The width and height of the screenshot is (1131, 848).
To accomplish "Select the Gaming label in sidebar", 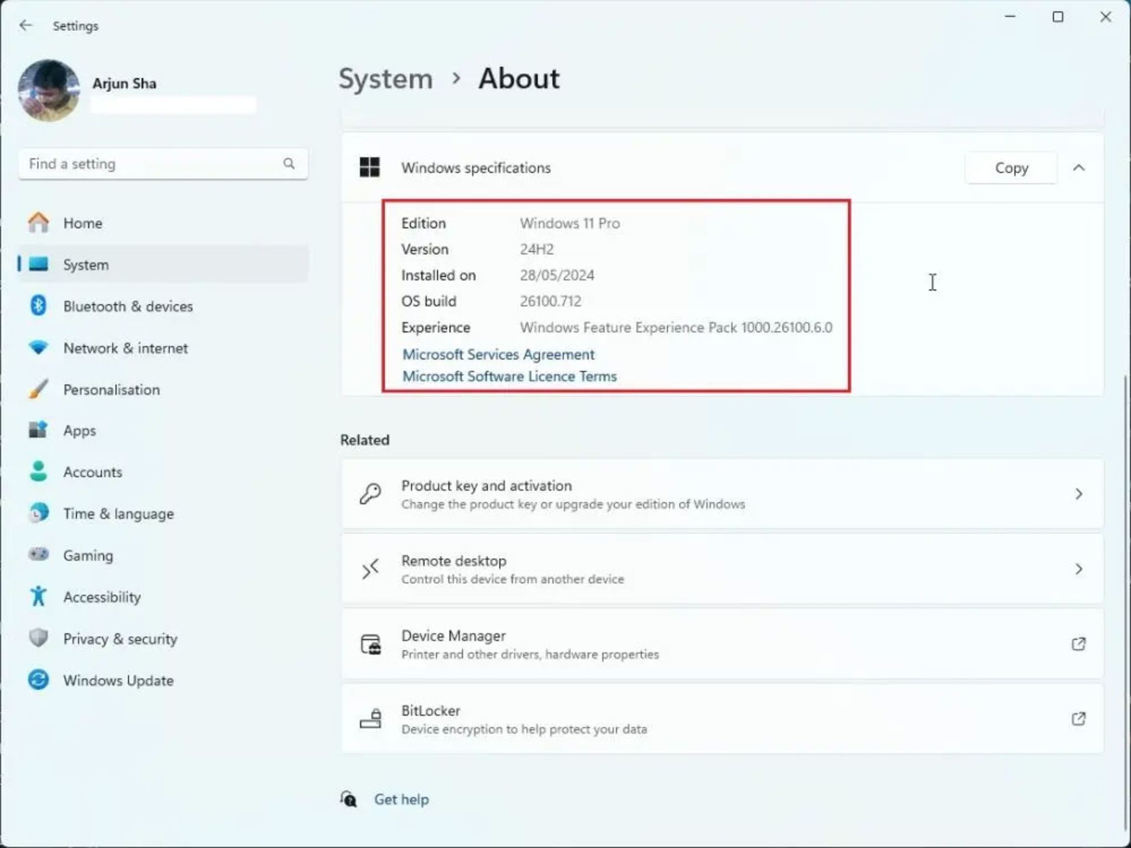I will pyautogui.click(x=88, y=556).
